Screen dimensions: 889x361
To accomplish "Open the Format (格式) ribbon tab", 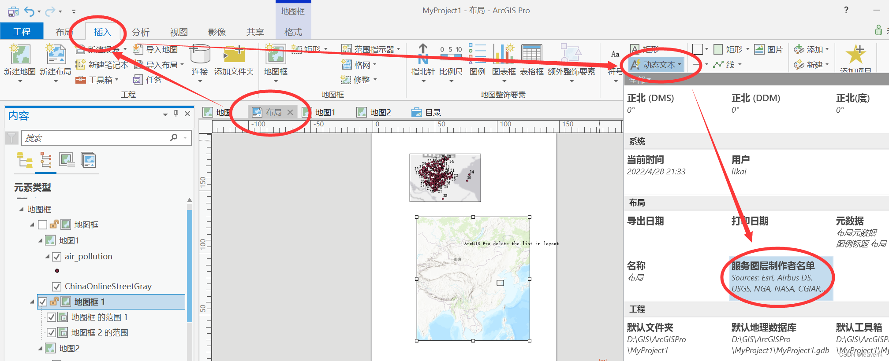I will 293,32.
